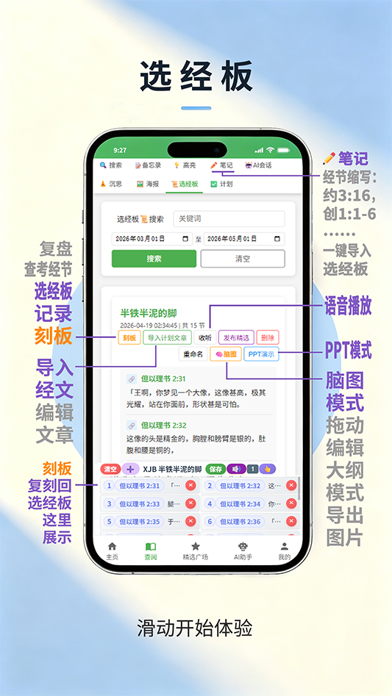Open verse reference 但以理书 2:32 heading

[163, 426]
